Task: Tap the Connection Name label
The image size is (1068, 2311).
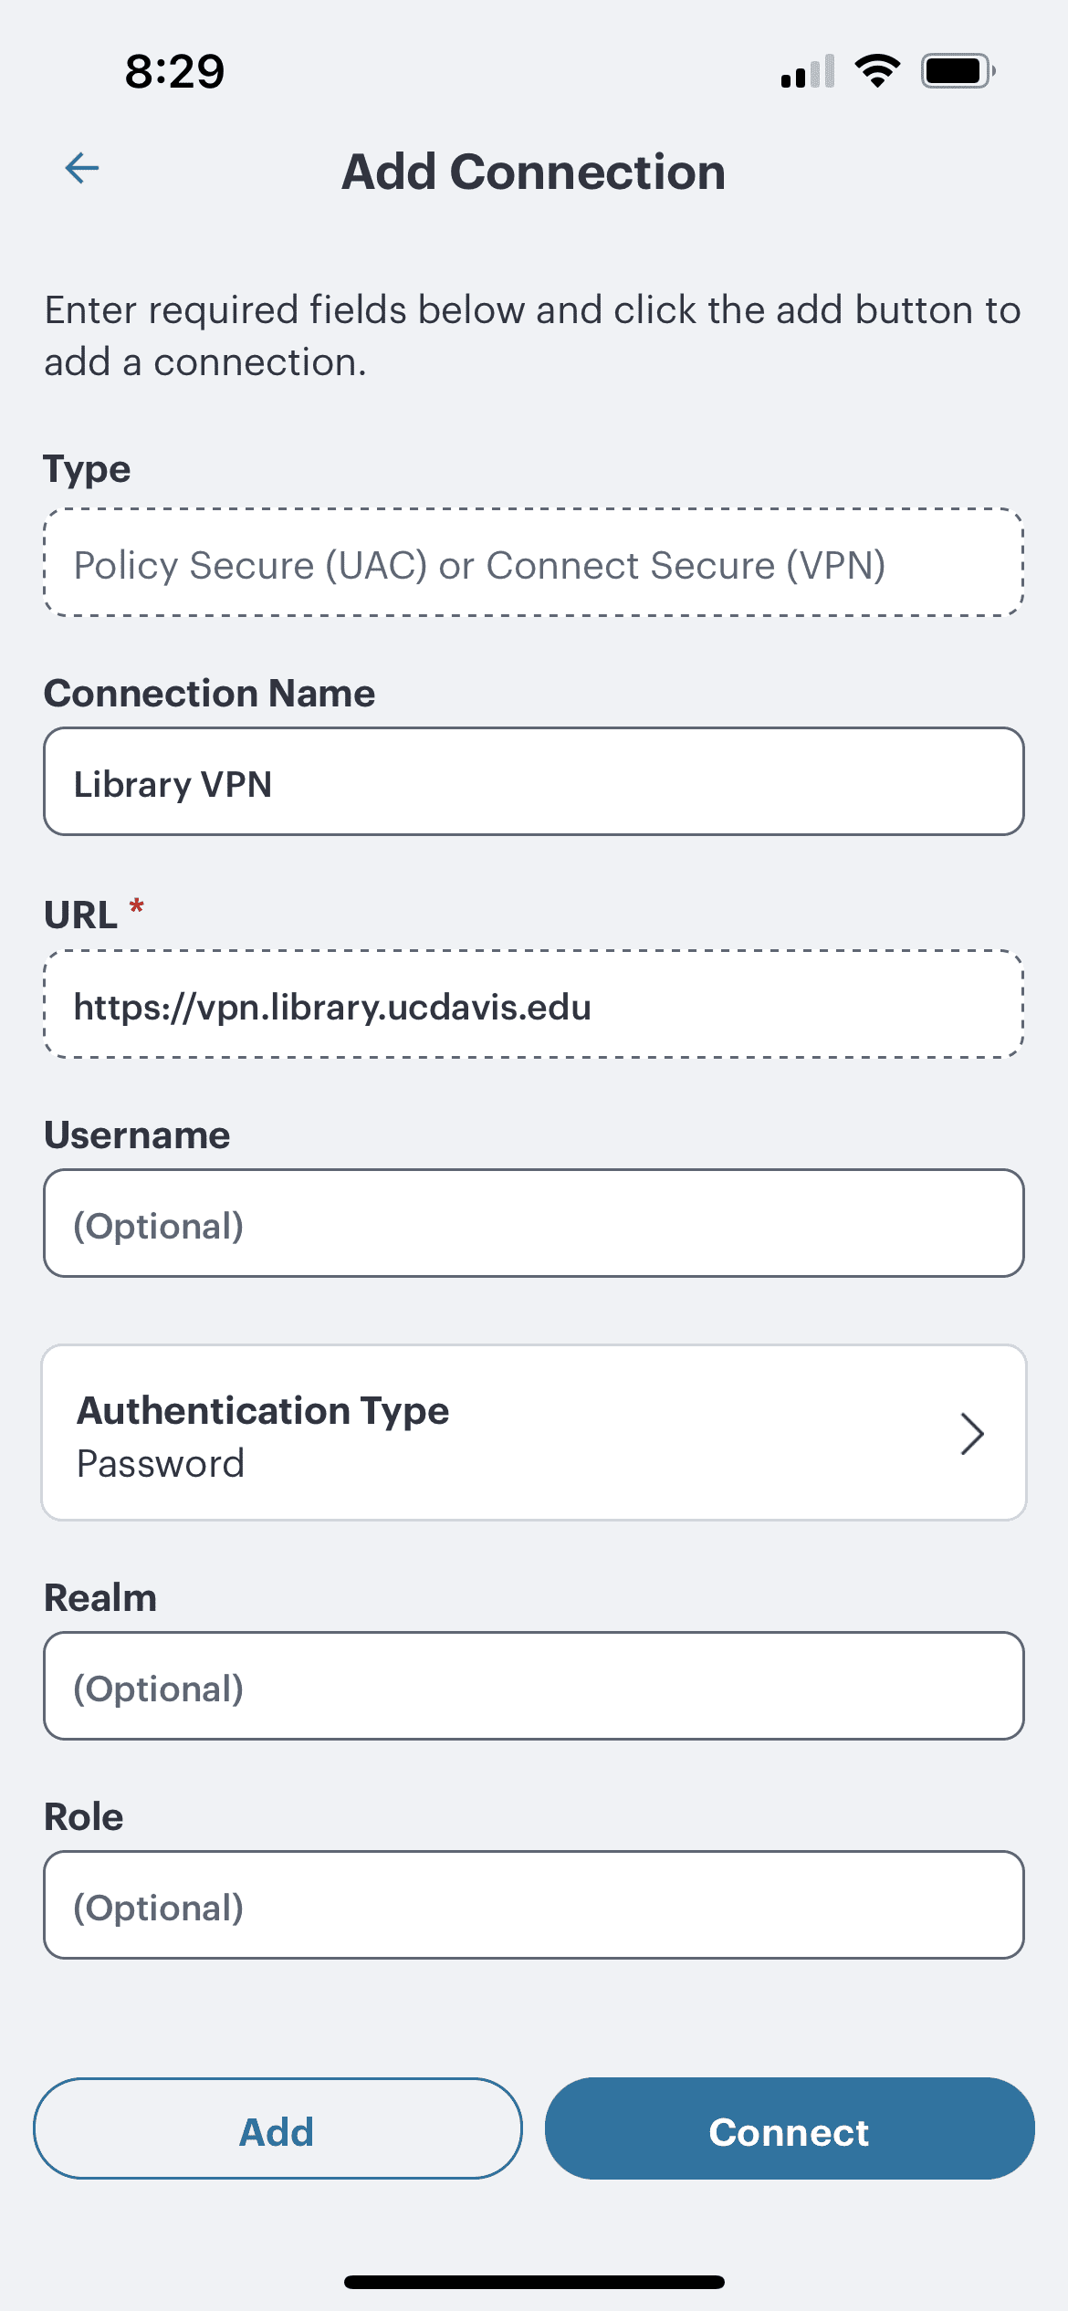Action: pos(210,694)
